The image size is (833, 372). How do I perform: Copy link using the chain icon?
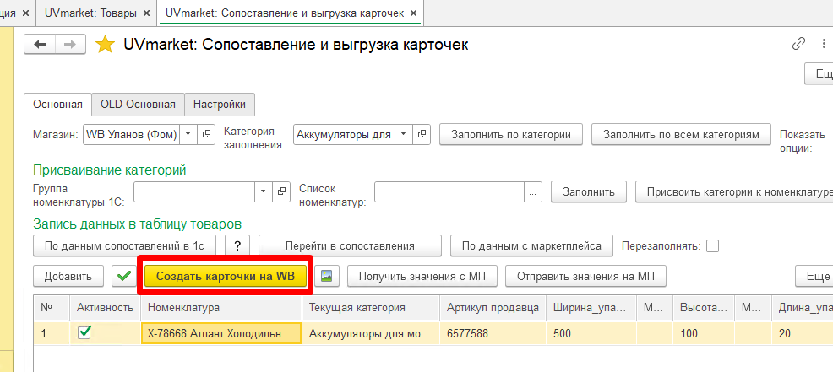point(798,44)
